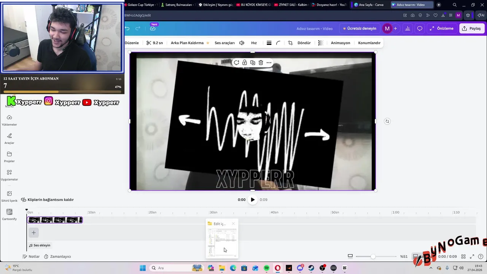Viewport: 487px width, 274px height.
Task: Open the border style lines icon
Action: tap(269, 43)
